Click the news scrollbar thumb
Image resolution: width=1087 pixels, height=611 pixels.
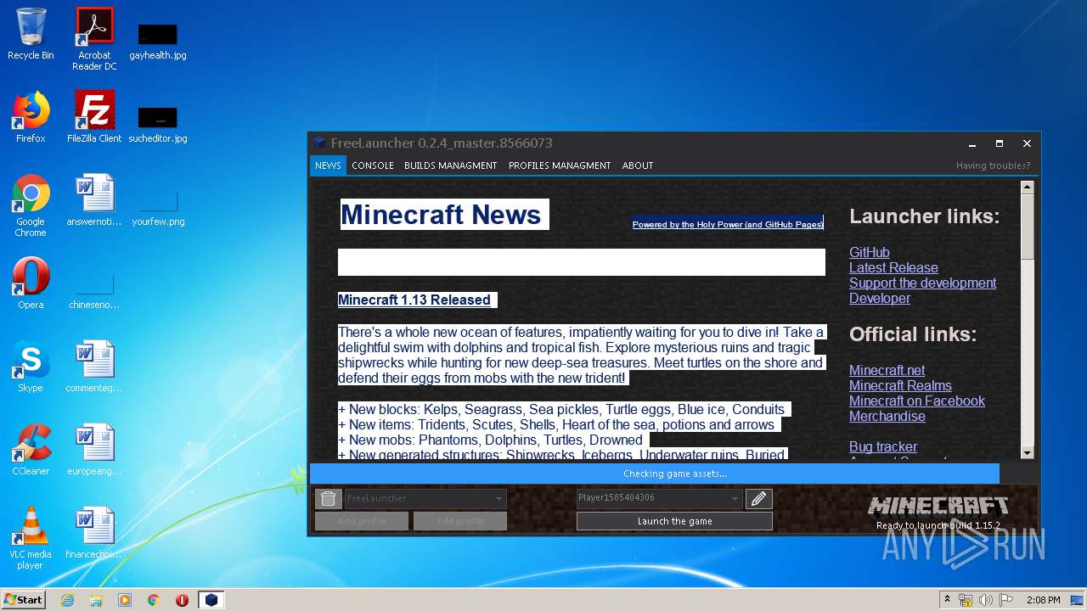pos(1027,227)
